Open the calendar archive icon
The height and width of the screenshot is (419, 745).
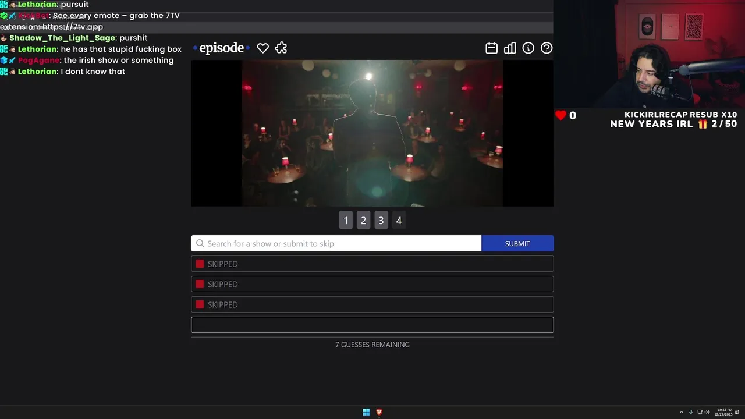click(x=492, y=48)
